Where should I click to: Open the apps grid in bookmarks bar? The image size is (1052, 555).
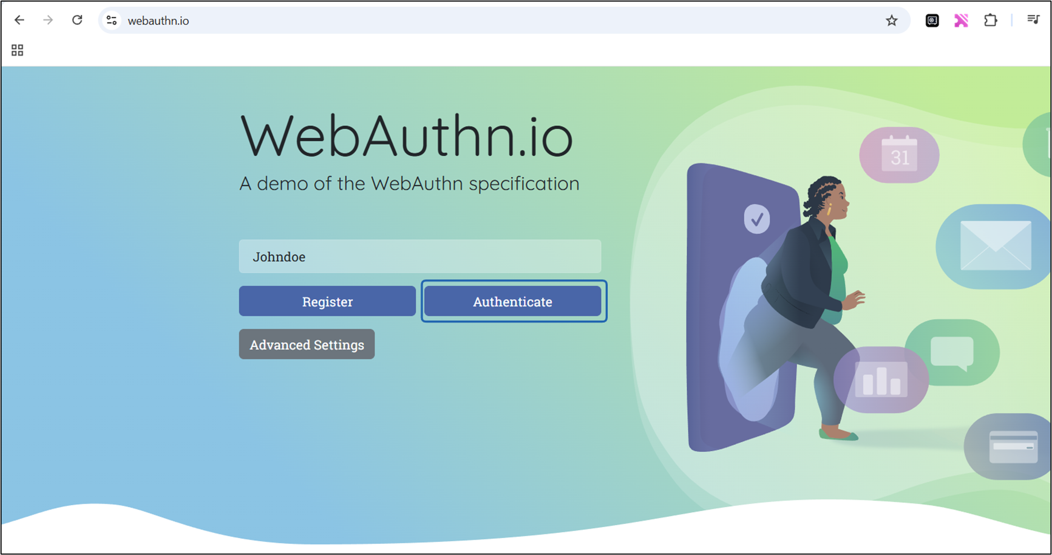click(x=17, y=50)
